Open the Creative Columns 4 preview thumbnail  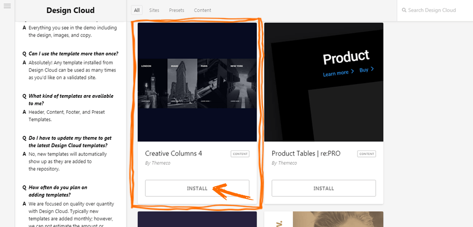(x=197, y=82)
